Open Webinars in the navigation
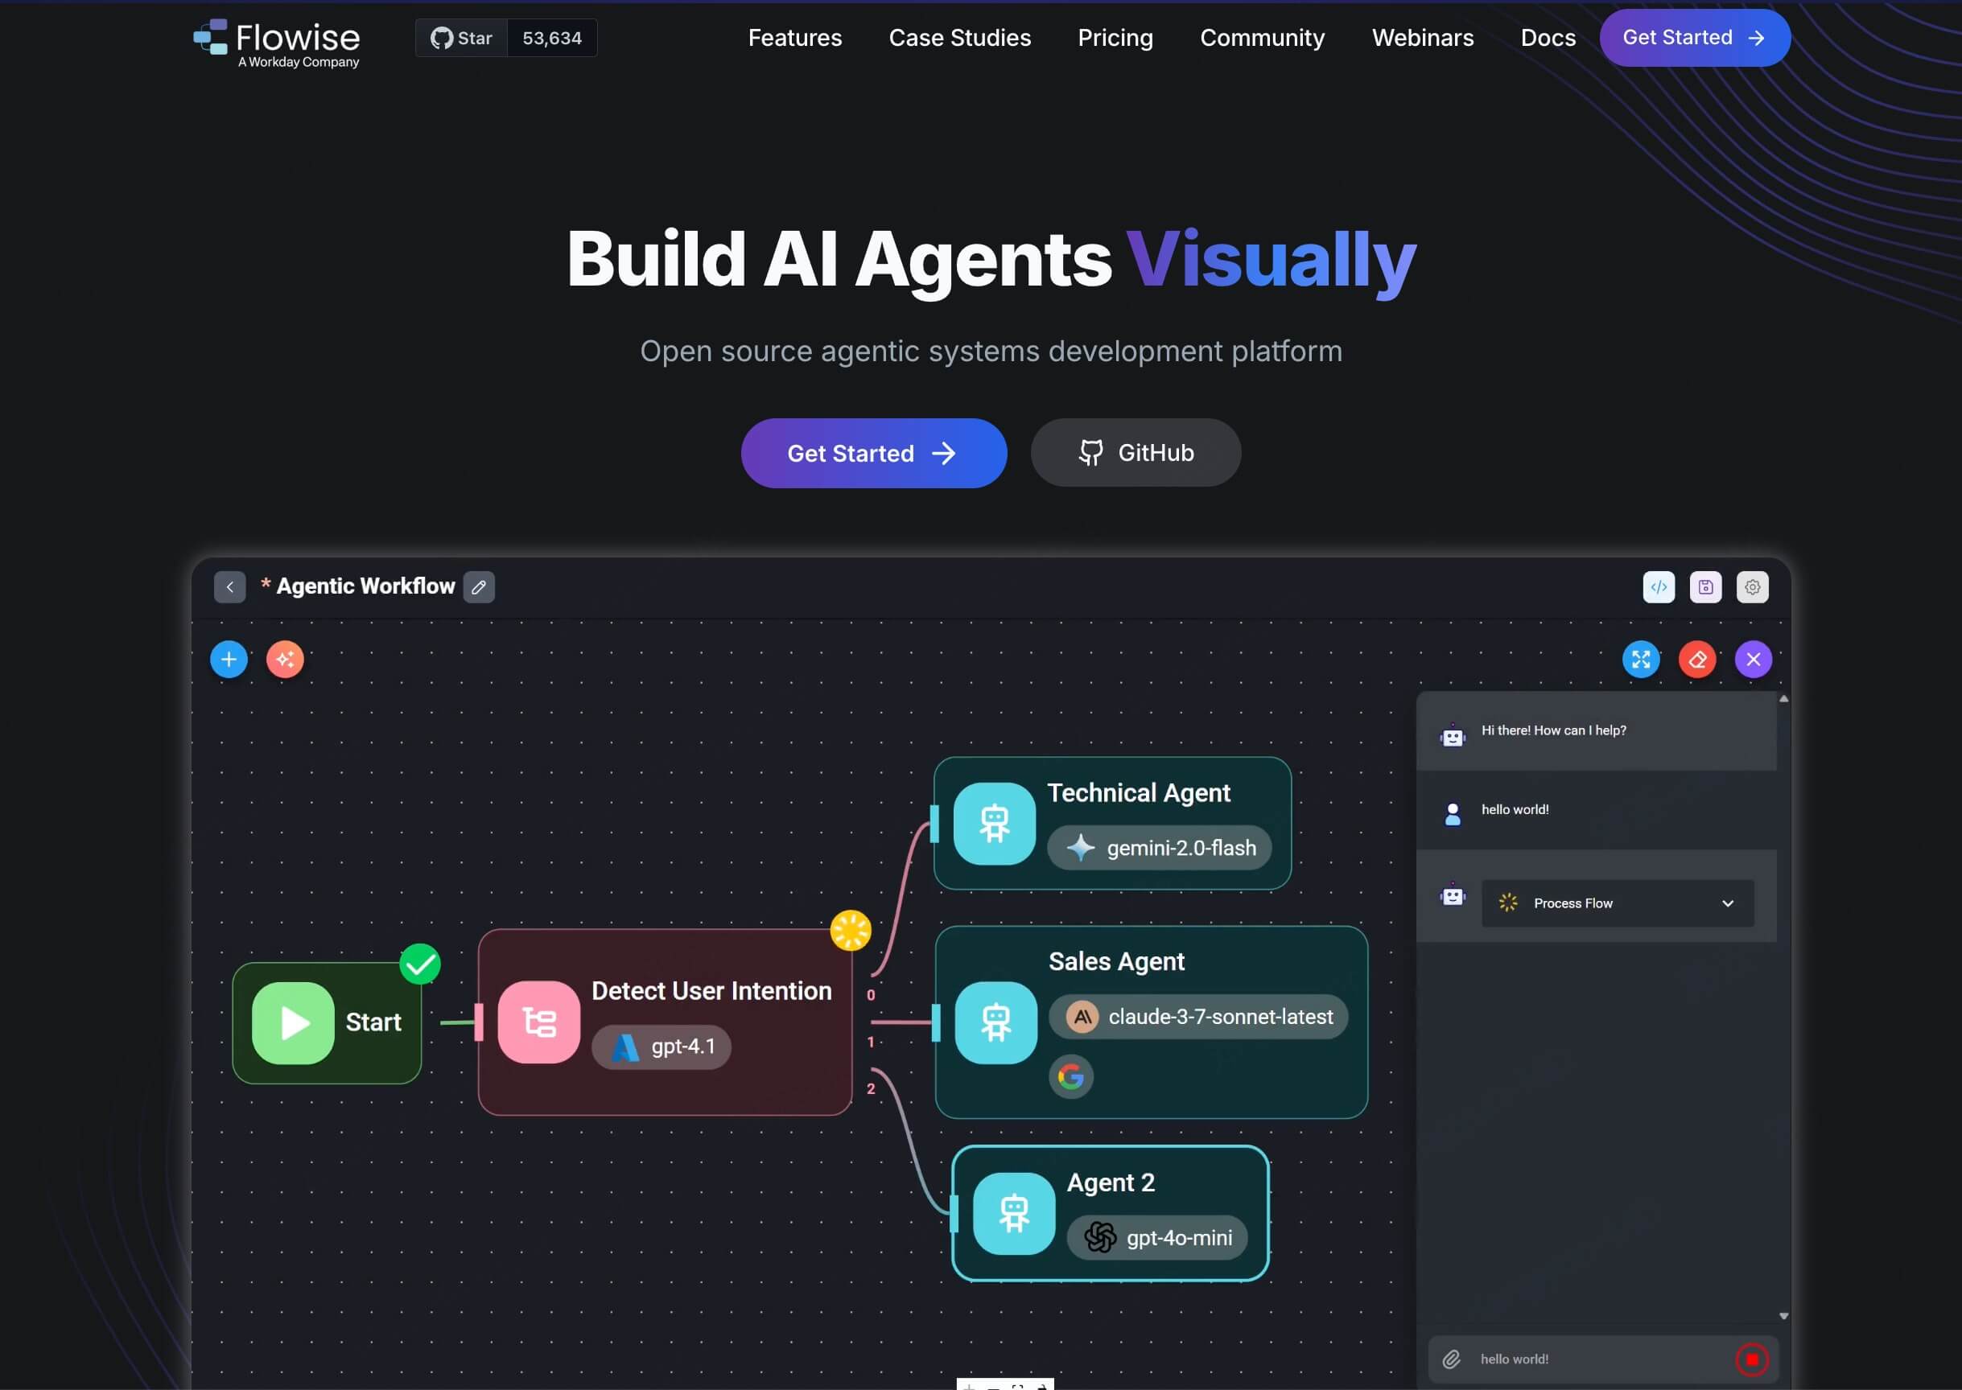The width and height of the screenshot is (1962, 1390). [x=1423, y=38]
